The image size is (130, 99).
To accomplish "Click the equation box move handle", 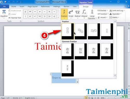I will pos(51,74).
